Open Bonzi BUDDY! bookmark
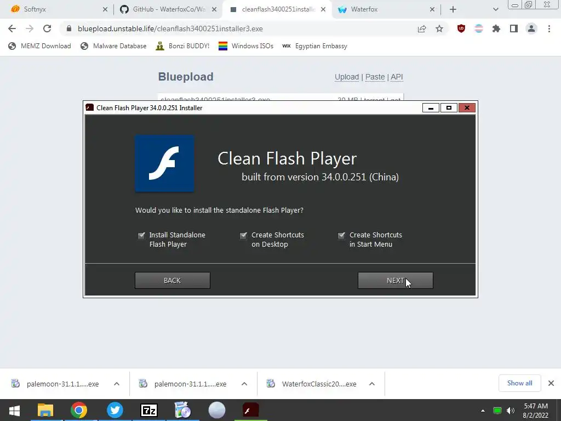561x421 pixels. coord(183,46)
